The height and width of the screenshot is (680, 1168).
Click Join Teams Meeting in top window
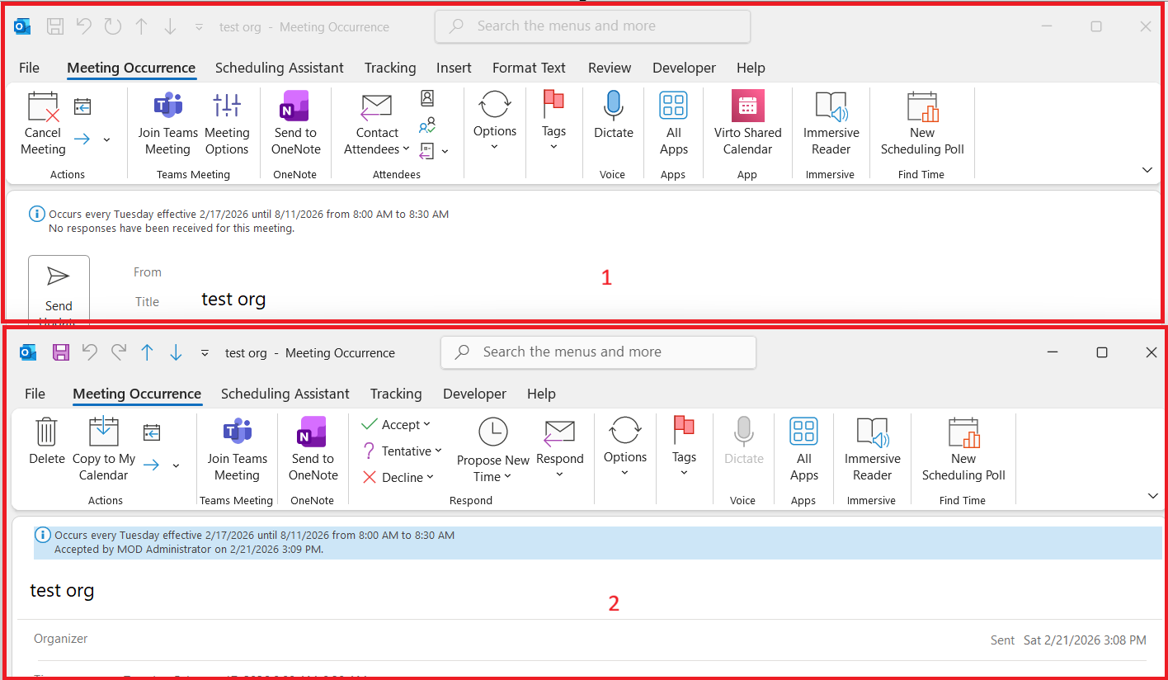click(x=167, y=124)
